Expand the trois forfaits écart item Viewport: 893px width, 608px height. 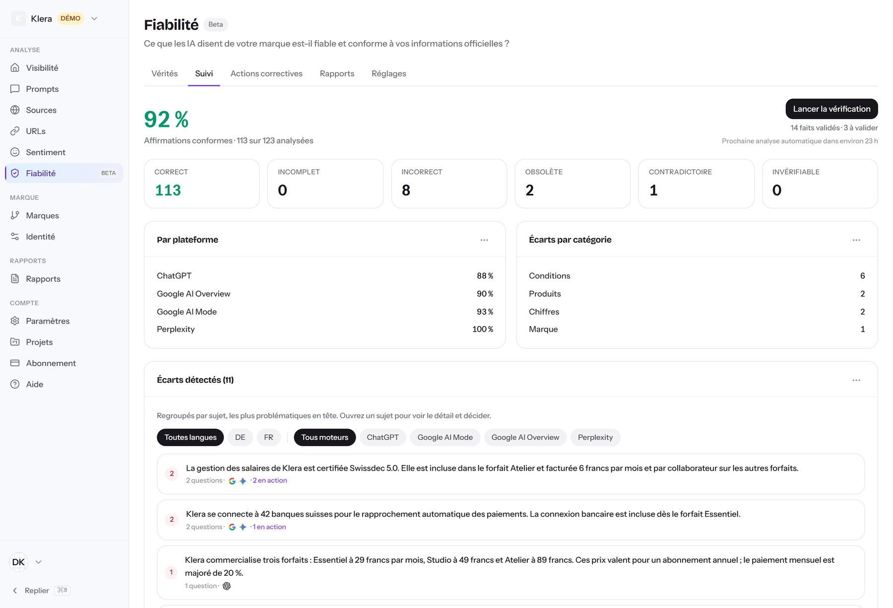[510, 573]
